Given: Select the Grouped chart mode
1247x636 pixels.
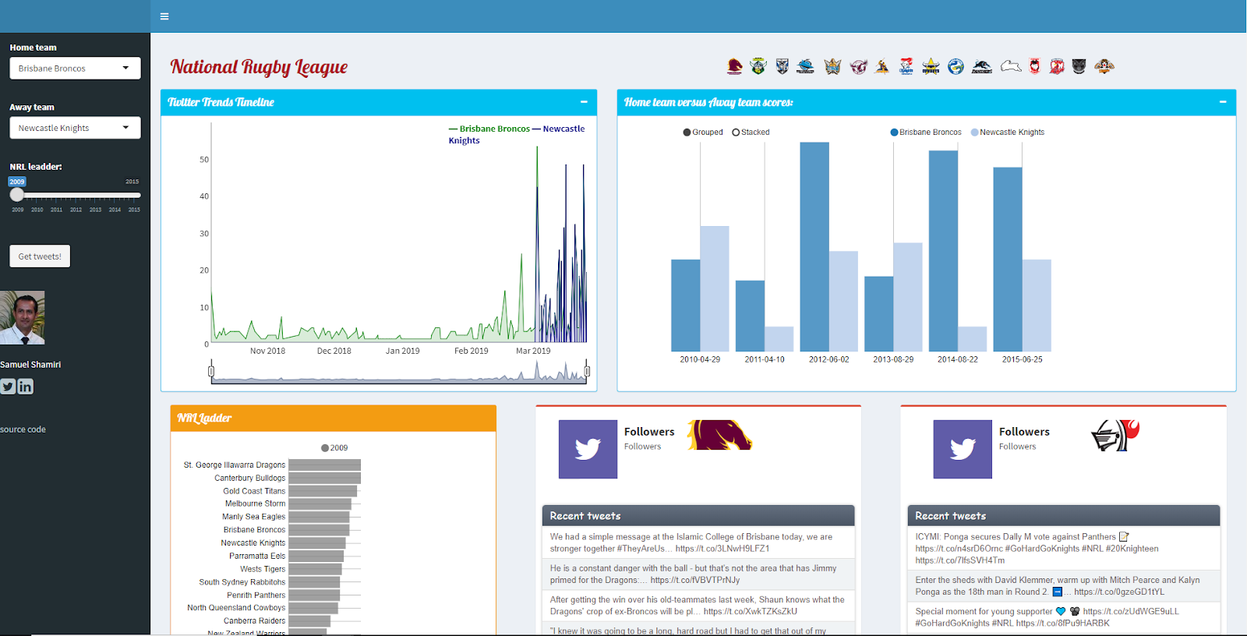Looking at the screenshot, I should click(703, 132).
